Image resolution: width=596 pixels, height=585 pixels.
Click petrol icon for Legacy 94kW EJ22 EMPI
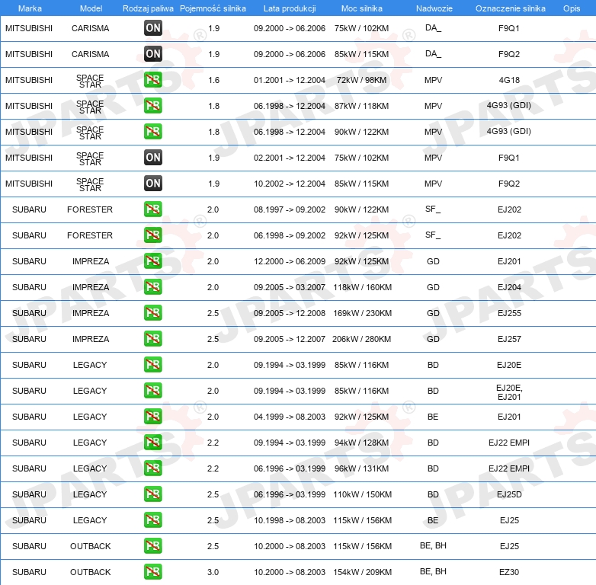point(152,442)
